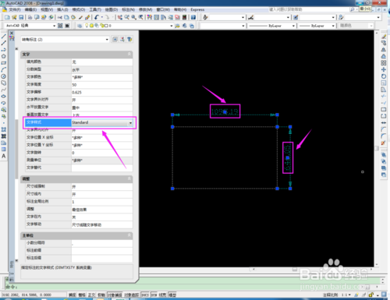Collapse the 调整 (Fit) section
Screen dimensions: 390x300
click(129, 178)
